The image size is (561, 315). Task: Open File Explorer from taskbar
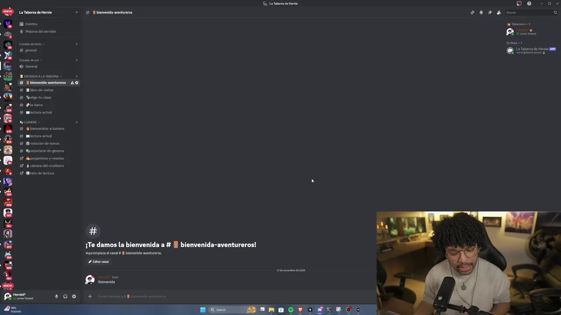point(271,310)
